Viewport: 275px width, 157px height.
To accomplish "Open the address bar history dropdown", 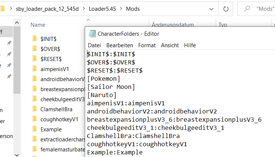I will (211, 9).
